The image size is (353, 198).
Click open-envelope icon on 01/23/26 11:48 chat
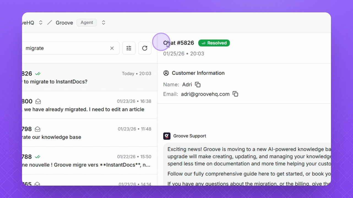(x=37, y=129)
